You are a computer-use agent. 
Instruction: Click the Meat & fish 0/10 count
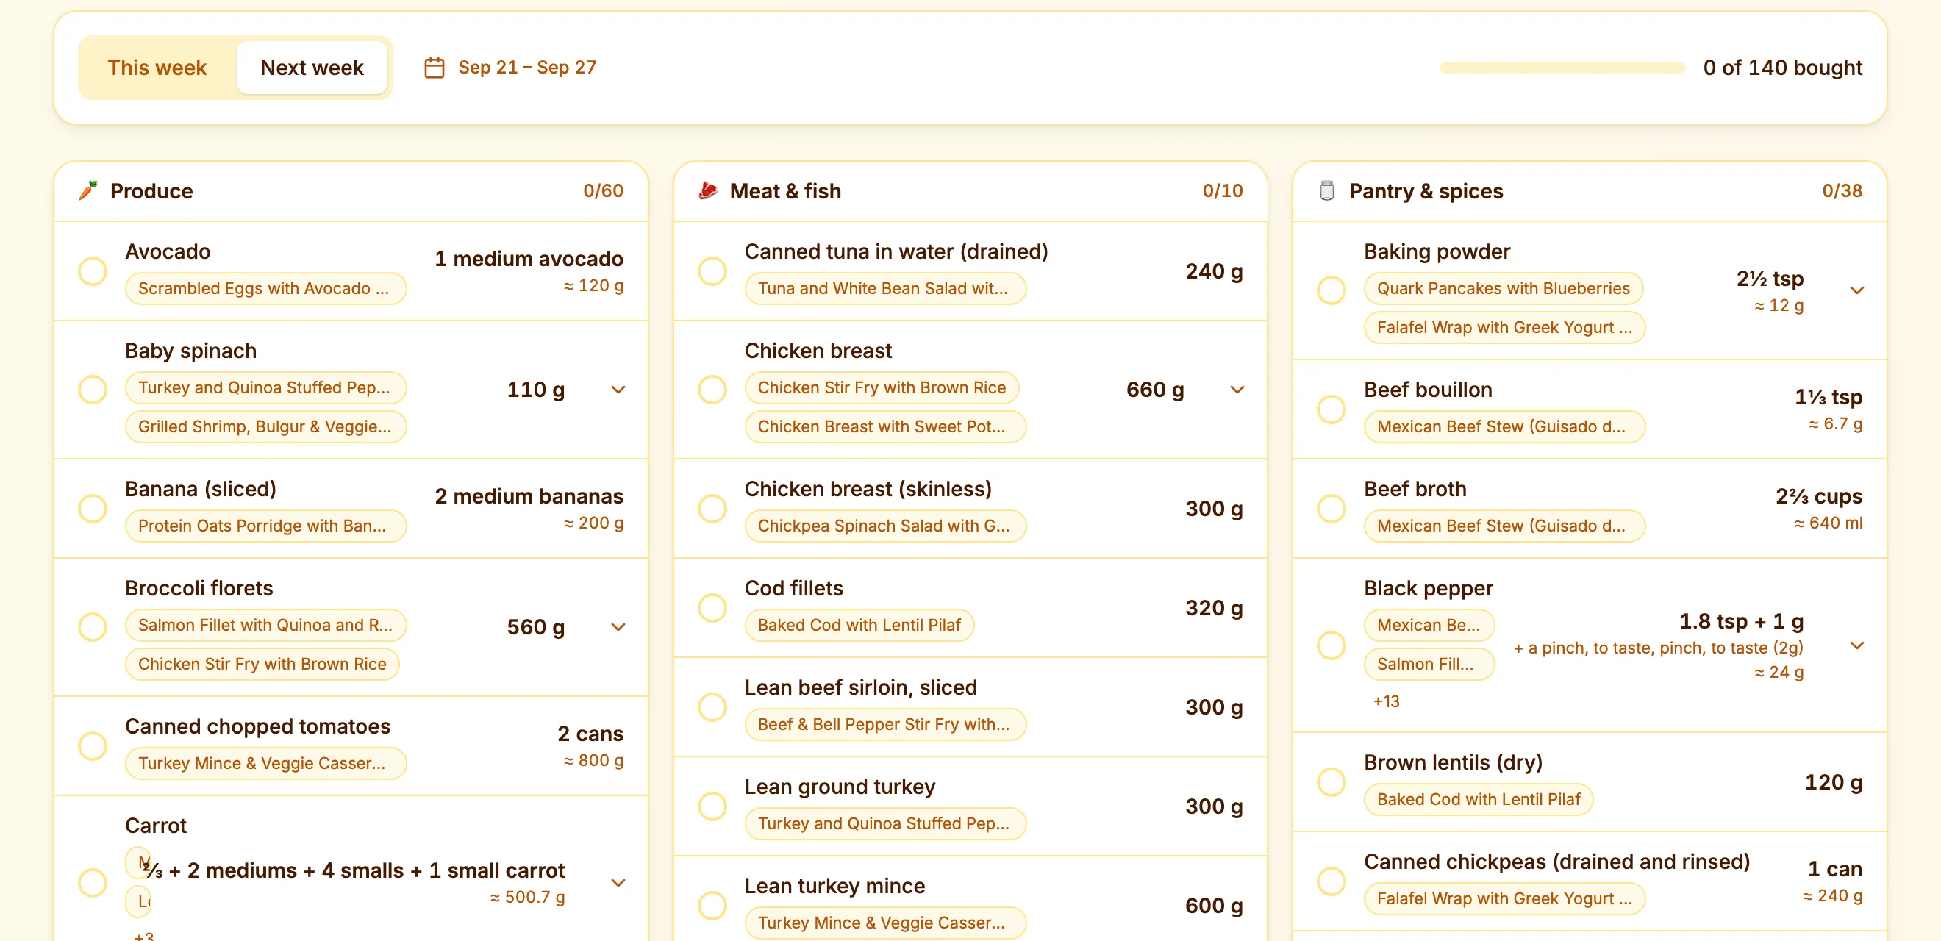click(1222, 190)
